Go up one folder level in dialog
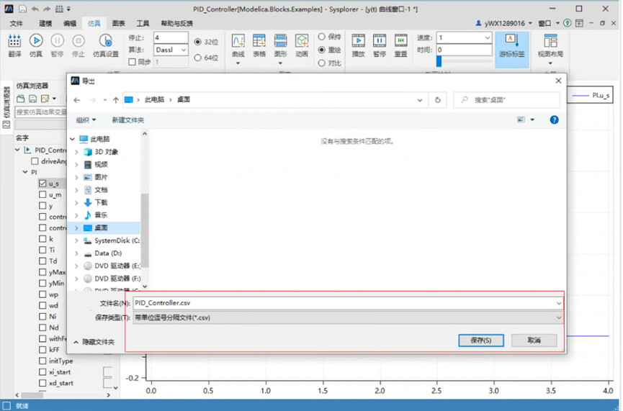 tap(116, 100)
